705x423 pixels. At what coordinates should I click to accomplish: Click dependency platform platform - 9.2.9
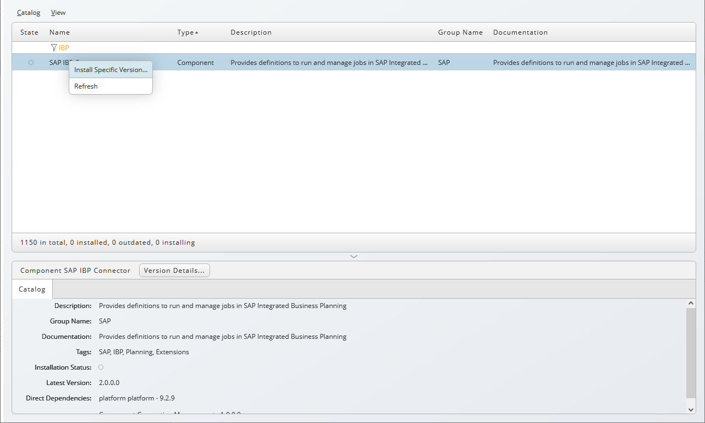pyautogui.click(x=137, y=398)
